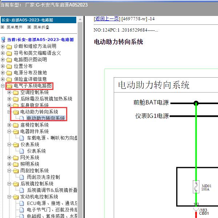
Task: Collapse the 发动机电控制系统 node
Action: (9, 197)
